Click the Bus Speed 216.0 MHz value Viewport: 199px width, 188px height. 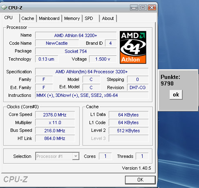coord(55,131)
